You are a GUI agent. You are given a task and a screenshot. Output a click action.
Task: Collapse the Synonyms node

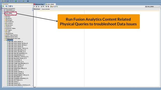(5, 40)
